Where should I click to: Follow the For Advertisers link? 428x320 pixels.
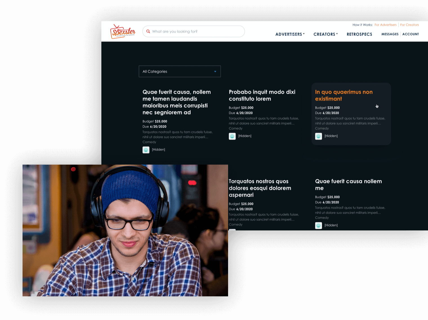(x=385, y=25)
